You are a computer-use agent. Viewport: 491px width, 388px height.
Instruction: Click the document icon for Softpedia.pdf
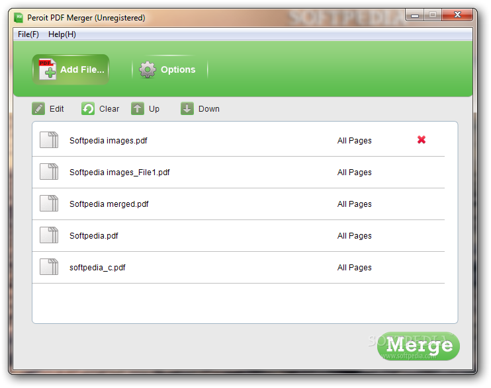coord(49,235)
